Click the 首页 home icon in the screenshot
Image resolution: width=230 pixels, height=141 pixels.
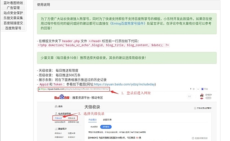(x=56, y=106)
